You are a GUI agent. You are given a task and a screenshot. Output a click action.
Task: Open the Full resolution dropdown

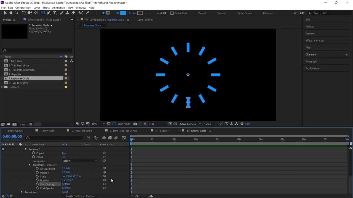point(158,124)
